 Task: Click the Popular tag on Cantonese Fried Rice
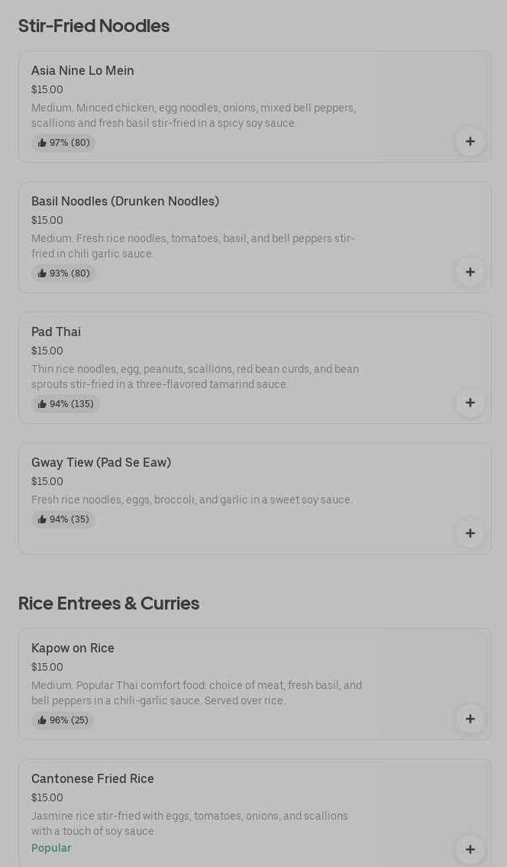coord(51,848)
